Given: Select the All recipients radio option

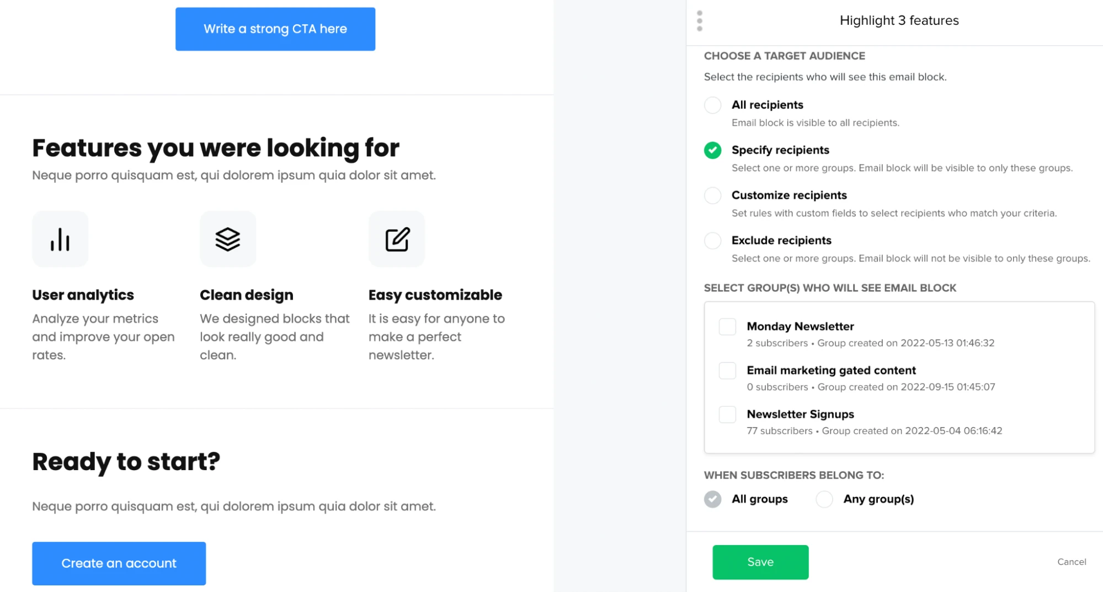Looking at the screenshot, I should click(x=712, y=105).
